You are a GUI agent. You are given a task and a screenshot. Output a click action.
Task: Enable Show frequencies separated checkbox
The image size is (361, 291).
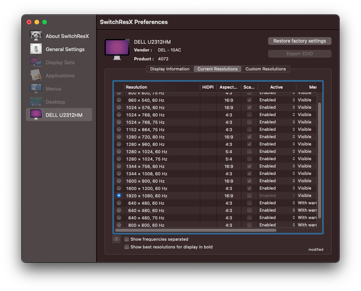[127, 239]
